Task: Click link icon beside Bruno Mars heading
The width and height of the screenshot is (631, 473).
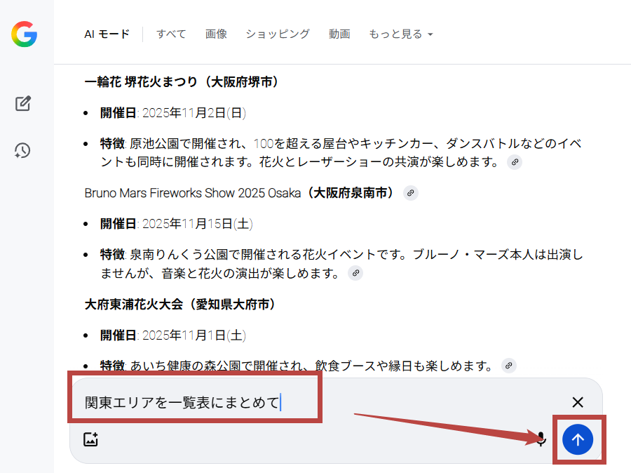Action: (x=411, y=192)
